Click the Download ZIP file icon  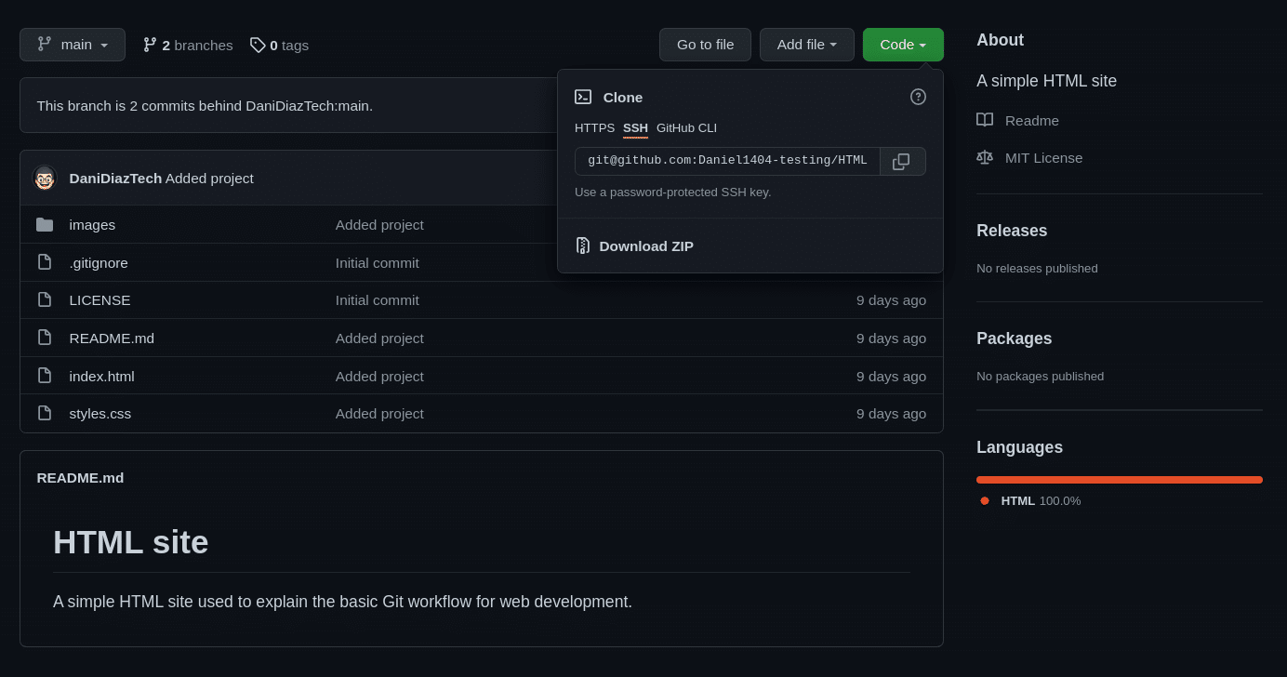pos(583,246)
